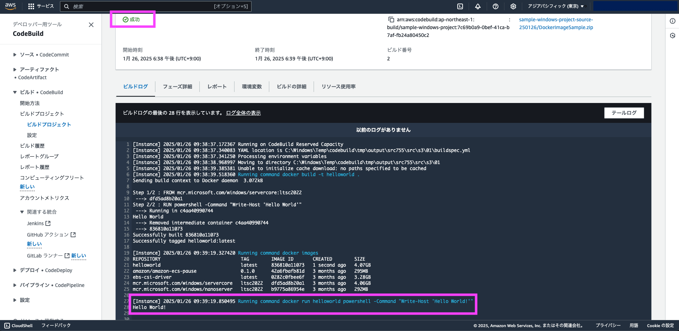Screen dimensions: 679x331
Task: Switch to レポート tab
Action: [217, 87]
